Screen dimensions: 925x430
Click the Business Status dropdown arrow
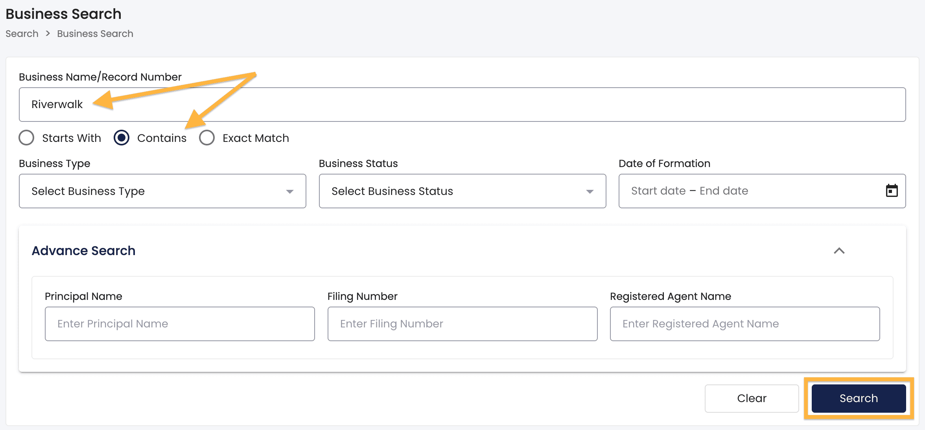[x=590, y=191]
